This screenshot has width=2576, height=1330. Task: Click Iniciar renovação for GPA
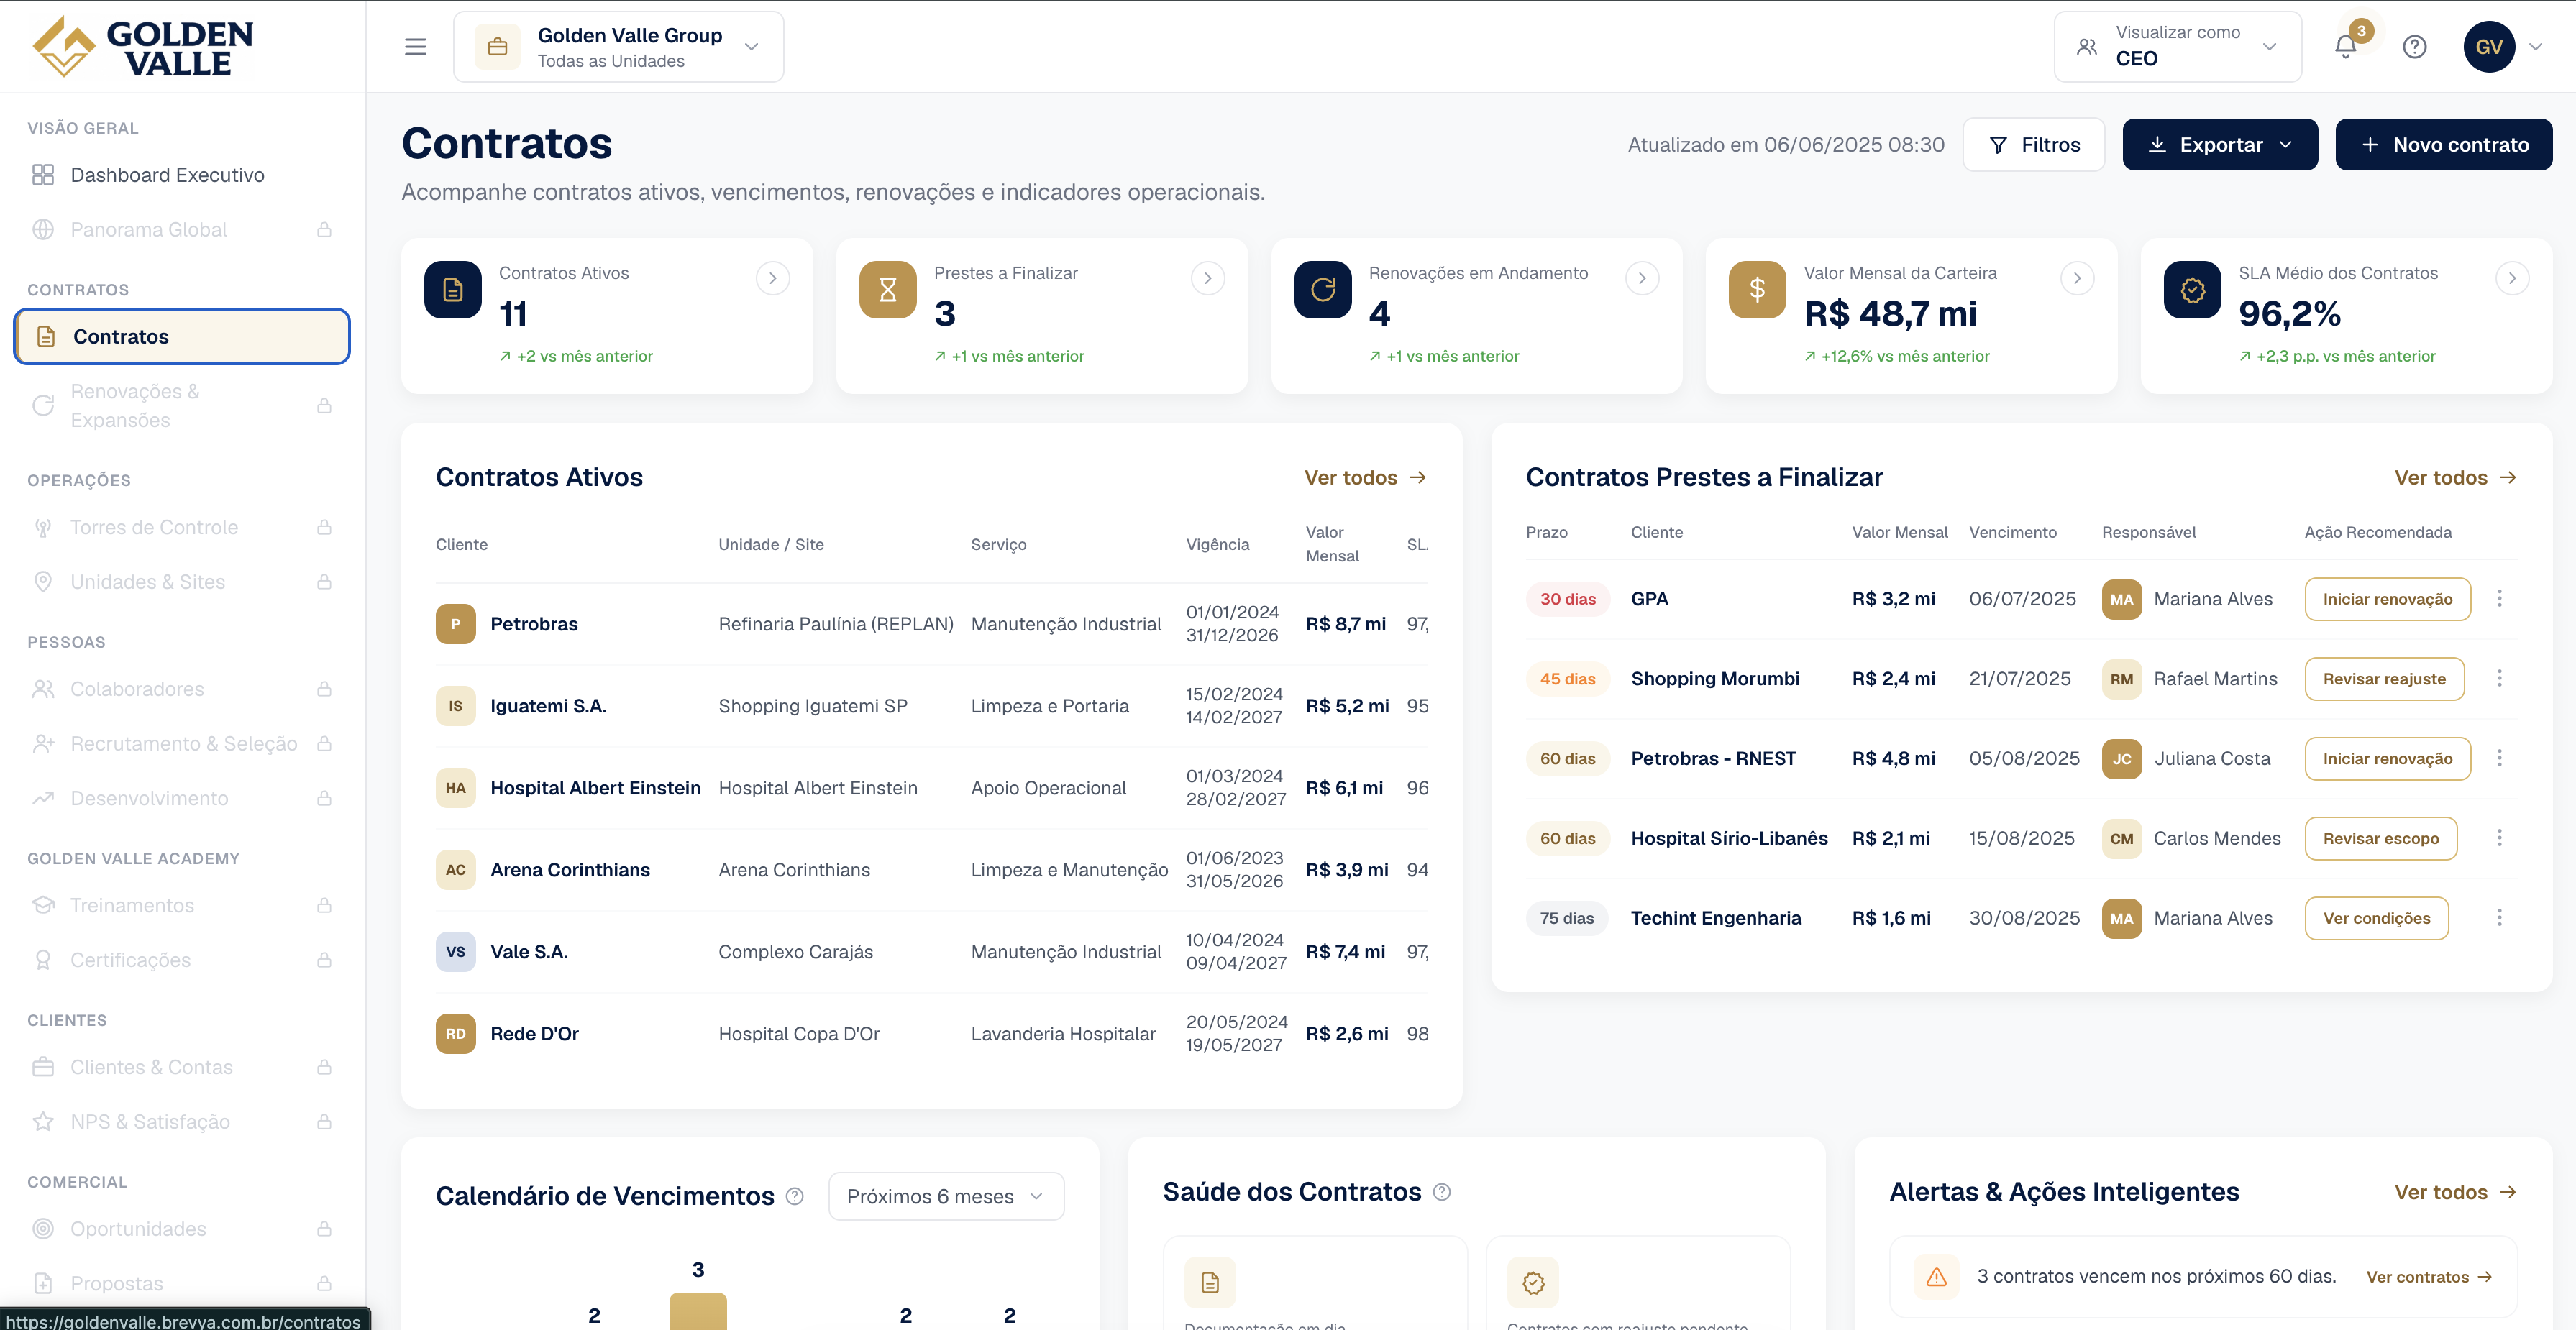(x=2386, y=599)
